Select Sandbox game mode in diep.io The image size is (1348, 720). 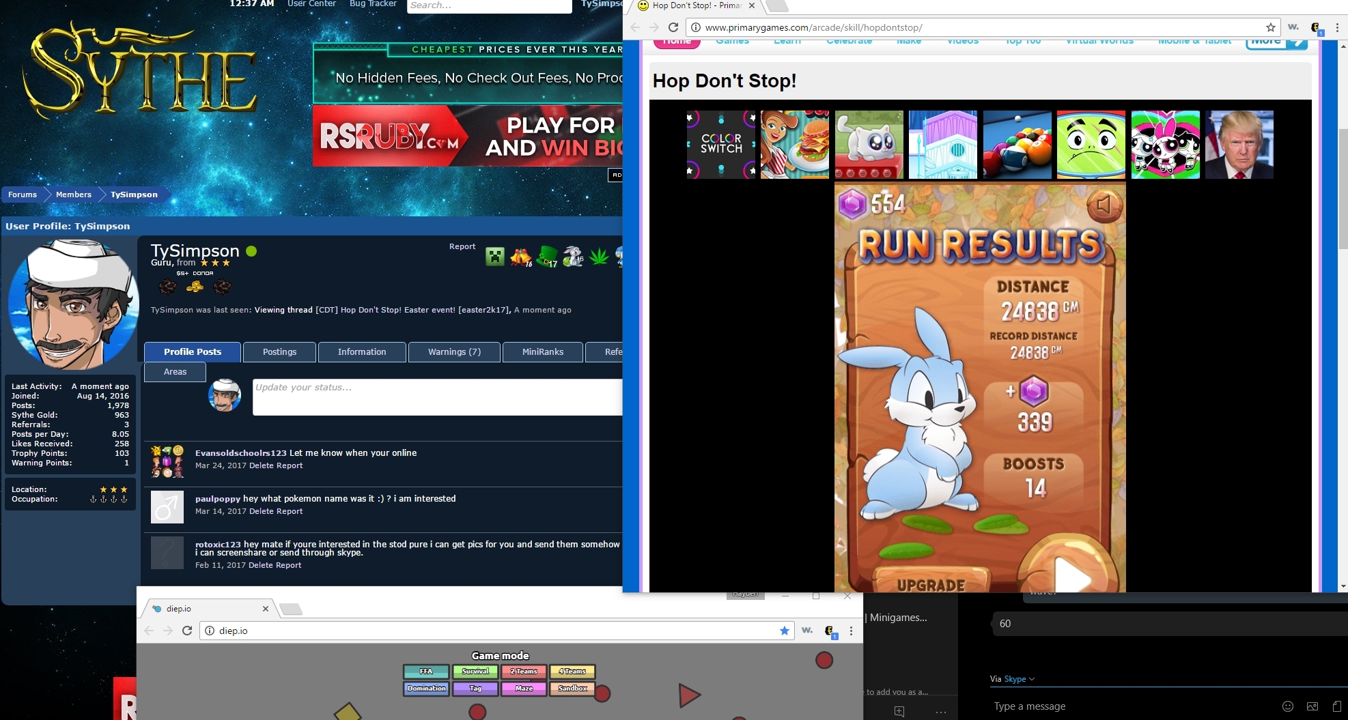(x=572, y=689)
